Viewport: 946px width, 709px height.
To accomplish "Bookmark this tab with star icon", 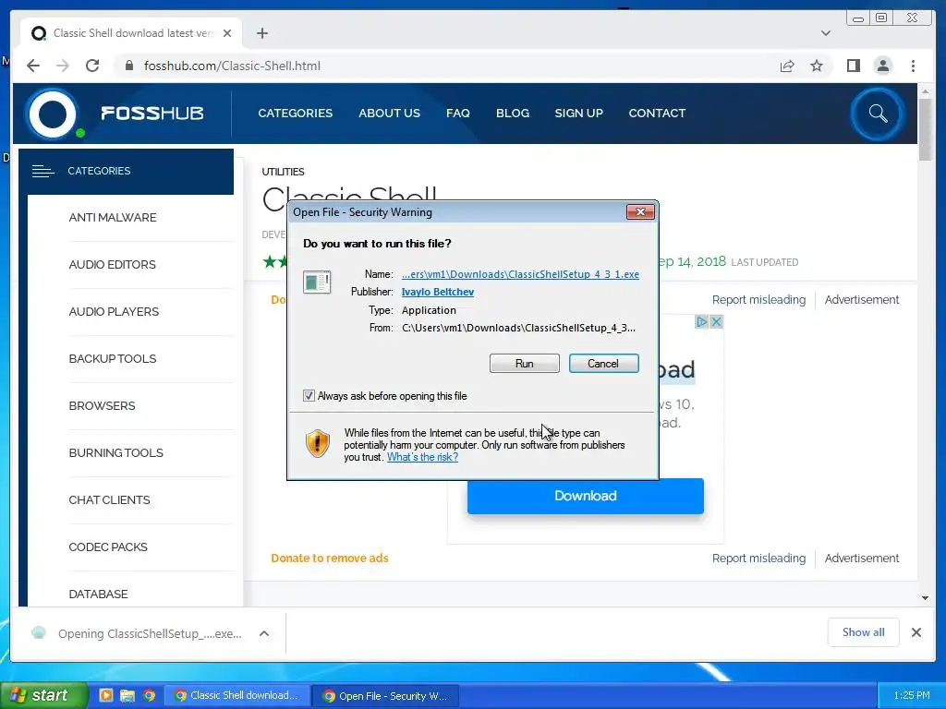I will point(817,66).
